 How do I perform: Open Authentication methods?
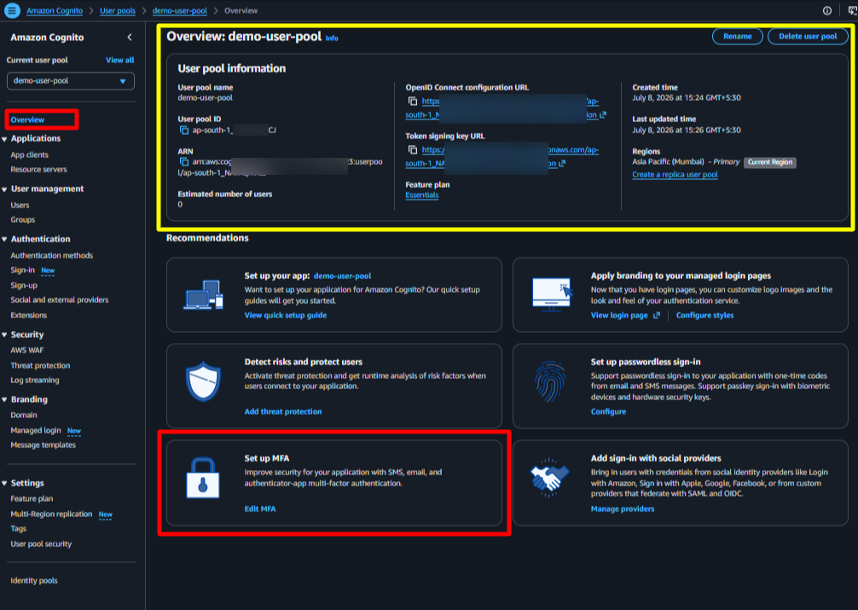tap(51, 256)
